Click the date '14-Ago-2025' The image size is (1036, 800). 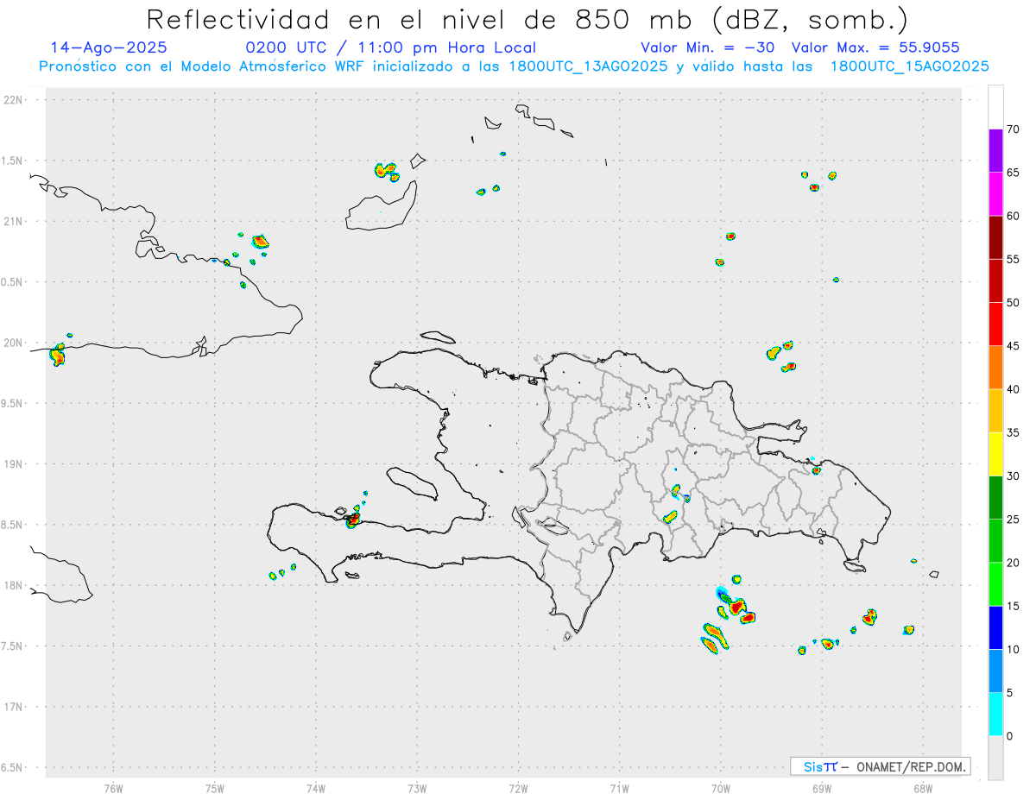pyautogui.click(x=109, y=47)
